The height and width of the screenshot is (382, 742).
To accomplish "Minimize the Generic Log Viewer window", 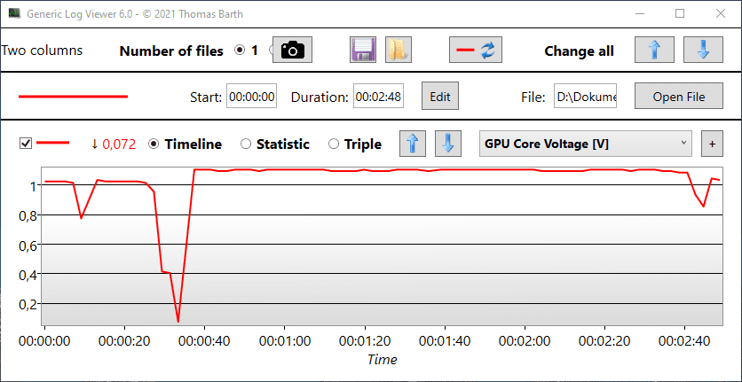I will point(639,13).
